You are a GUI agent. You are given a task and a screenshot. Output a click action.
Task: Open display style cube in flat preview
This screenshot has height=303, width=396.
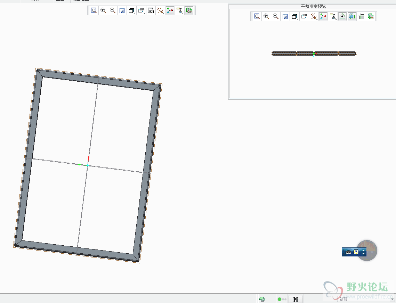coord(295,16)
